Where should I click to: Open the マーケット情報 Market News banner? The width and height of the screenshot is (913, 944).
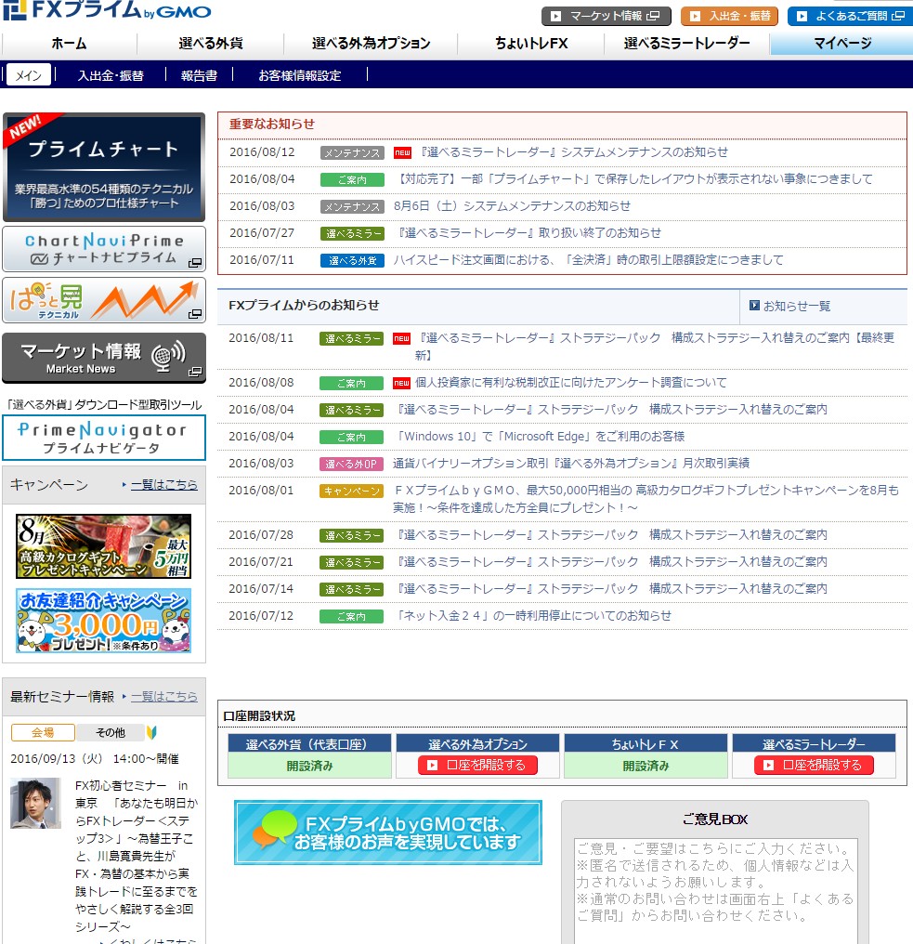point(104,358)
